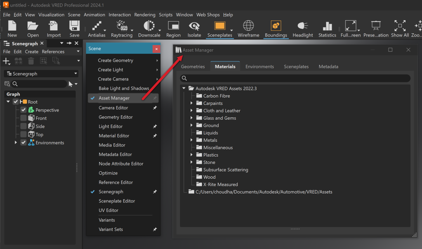The height and width of the screenshot is (249, 422).
Task: Open the Create Geometry submenu
Action: coord(123,60)
